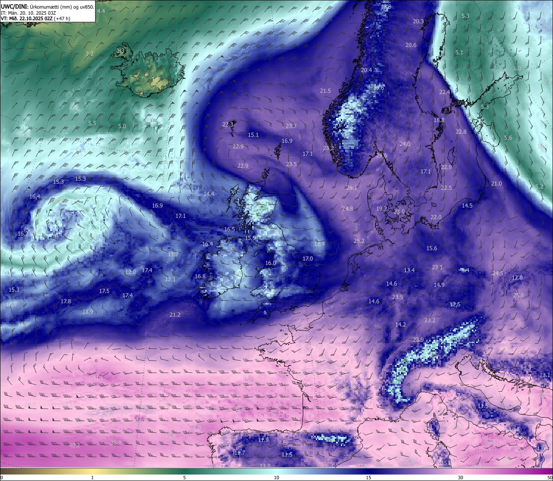The image size is (553, 481).
Task: Click the 17.5 value in the Atlantic
Action: tap(104, 291)
